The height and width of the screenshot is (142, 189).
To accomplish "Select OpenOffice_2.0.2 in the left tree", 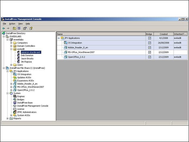I will click(26, 90).
